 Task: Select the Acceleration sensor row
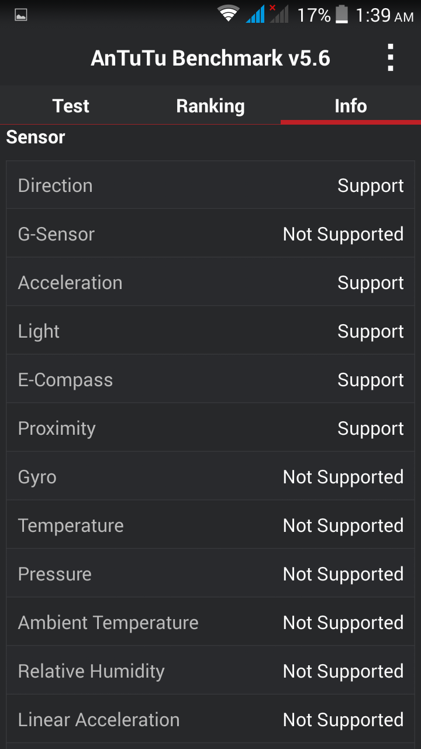tap(210, 283)
